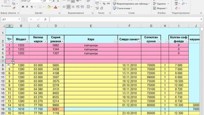Click the A7 Name Box field
This screenshot has height=115, width=204.
click(x=9, y=19)
